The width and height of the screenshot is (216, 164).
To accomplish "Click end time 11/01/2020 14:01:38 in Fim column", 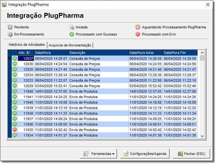I will coord(180,135).
